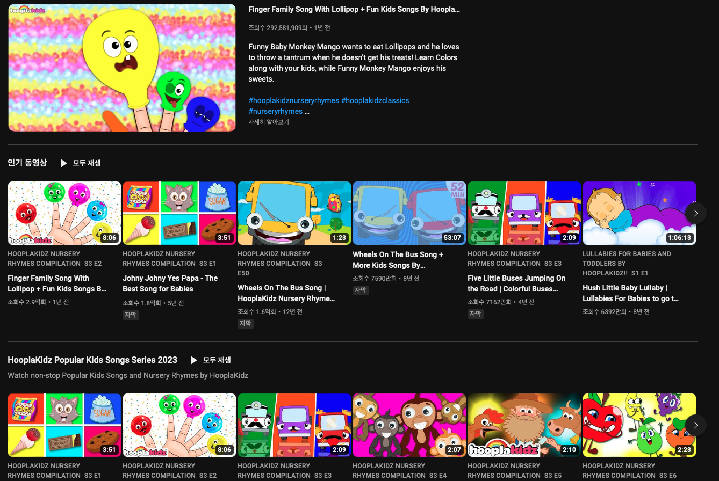
Task: Click 자막 badge under Johny Johny Yes Papa
Action: point(131,315)
